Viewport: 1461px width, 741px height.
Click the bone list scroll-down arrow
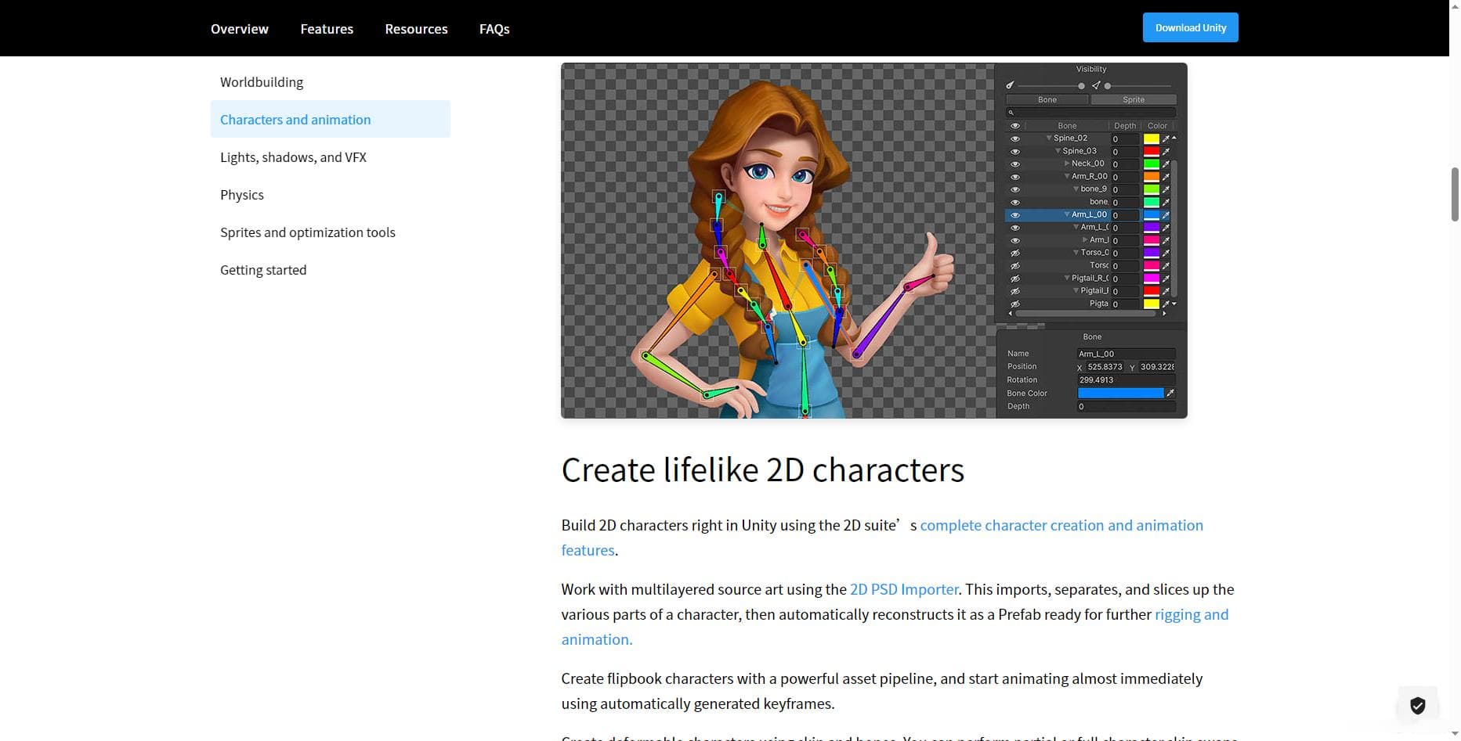point(1174,304)
